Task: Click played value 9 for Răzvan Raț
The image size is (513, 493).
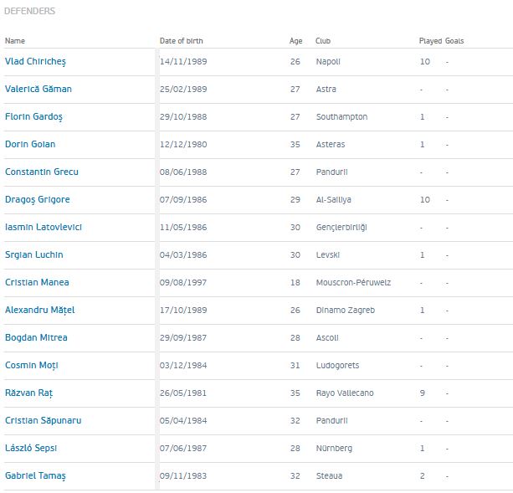Action: click(423, 393)
